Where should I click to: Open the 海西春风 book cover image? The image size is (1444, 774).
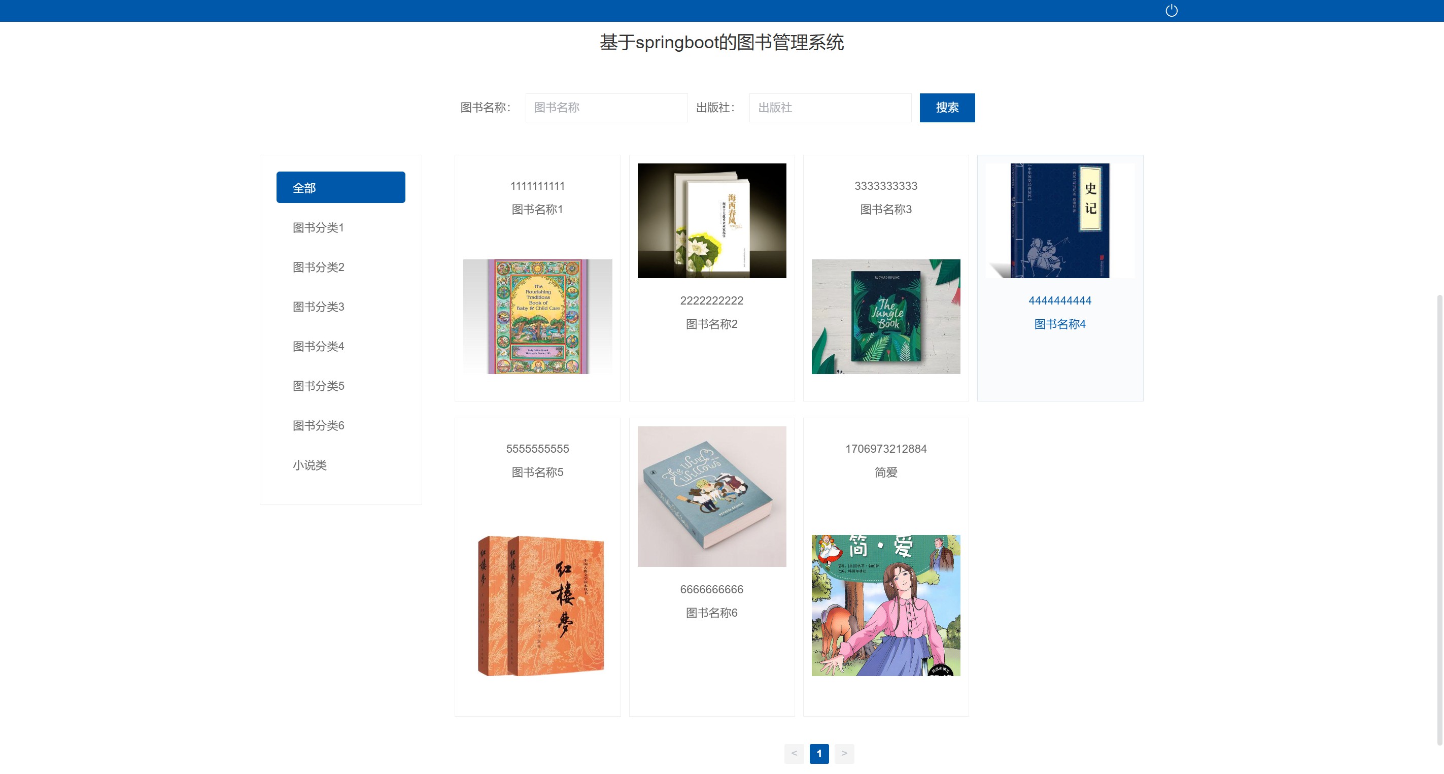(712, 220)
